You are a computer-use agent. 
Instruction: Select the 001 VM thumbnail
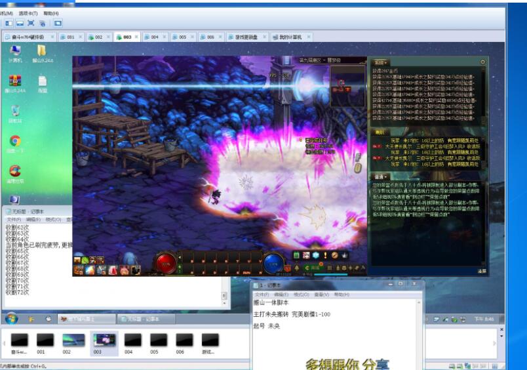click(45, 343)
